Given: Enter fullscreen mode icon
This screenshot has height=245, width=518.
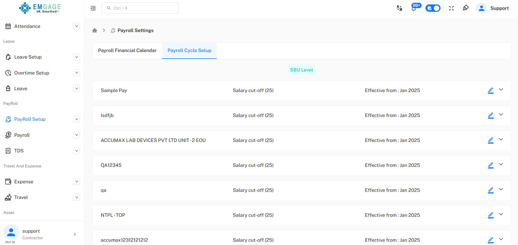Looking at the screenshot, I should (451, 8).
